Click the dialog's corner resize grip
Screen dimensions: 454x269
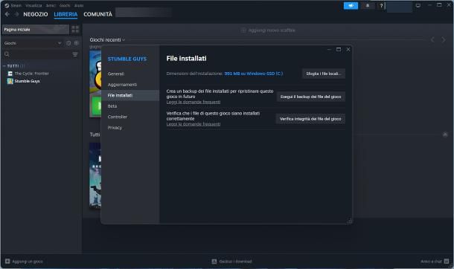(x=350, y=221)
